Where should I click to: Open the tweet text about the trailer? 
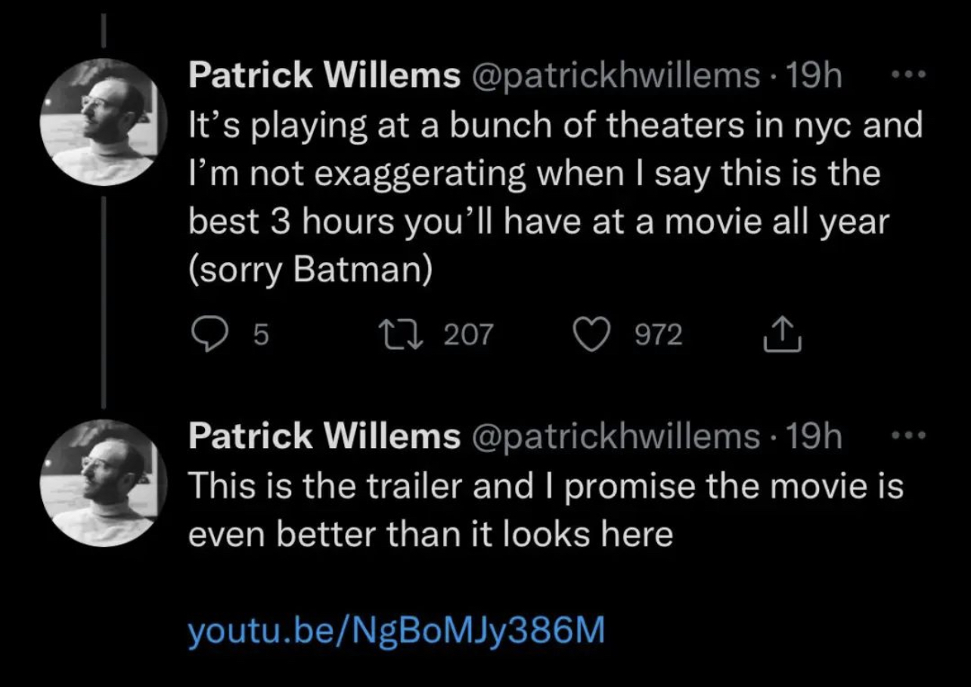(x=545, y=510)
